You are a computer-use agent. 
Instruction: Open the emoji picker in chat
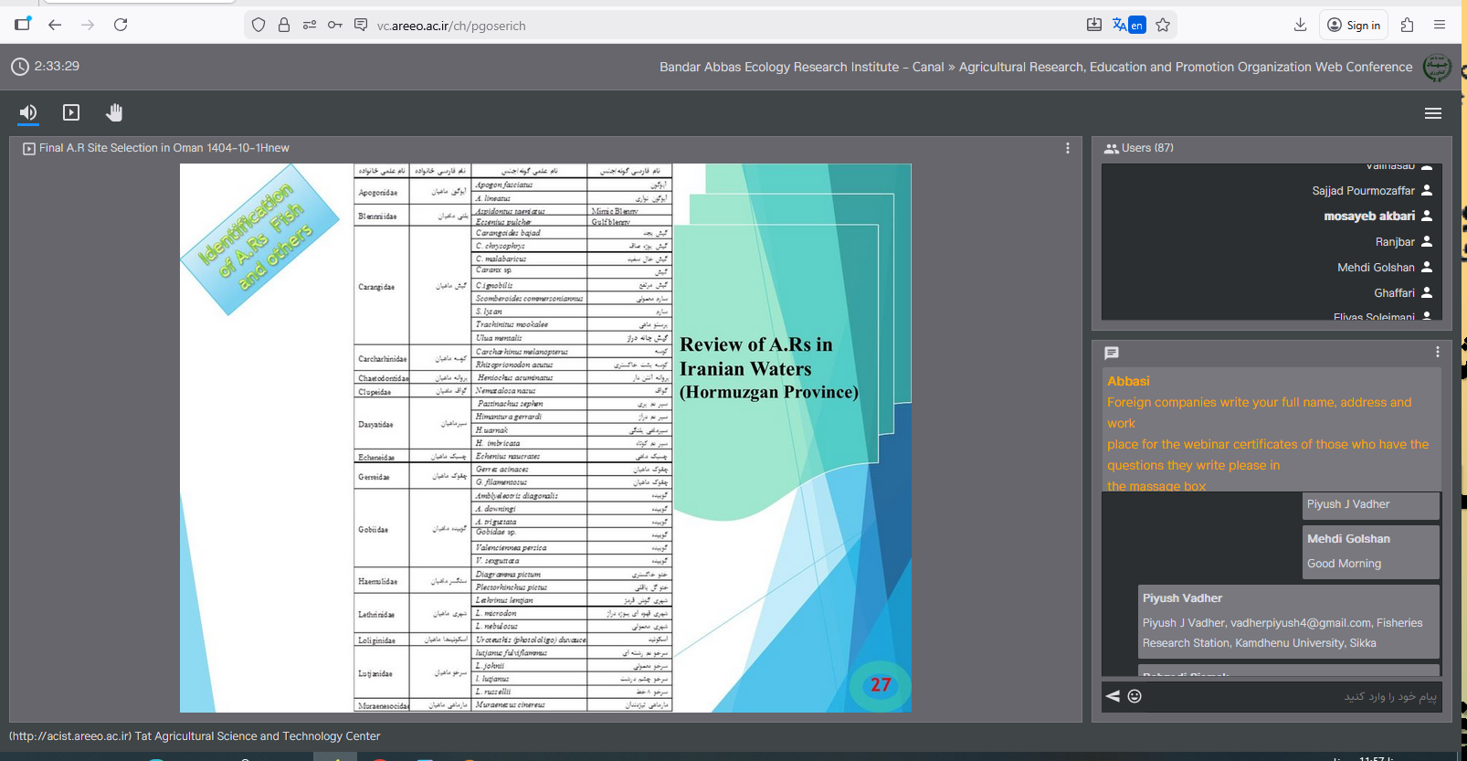click(1135, 696)
